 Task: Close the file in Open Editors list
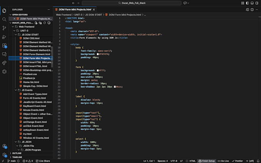15,19
